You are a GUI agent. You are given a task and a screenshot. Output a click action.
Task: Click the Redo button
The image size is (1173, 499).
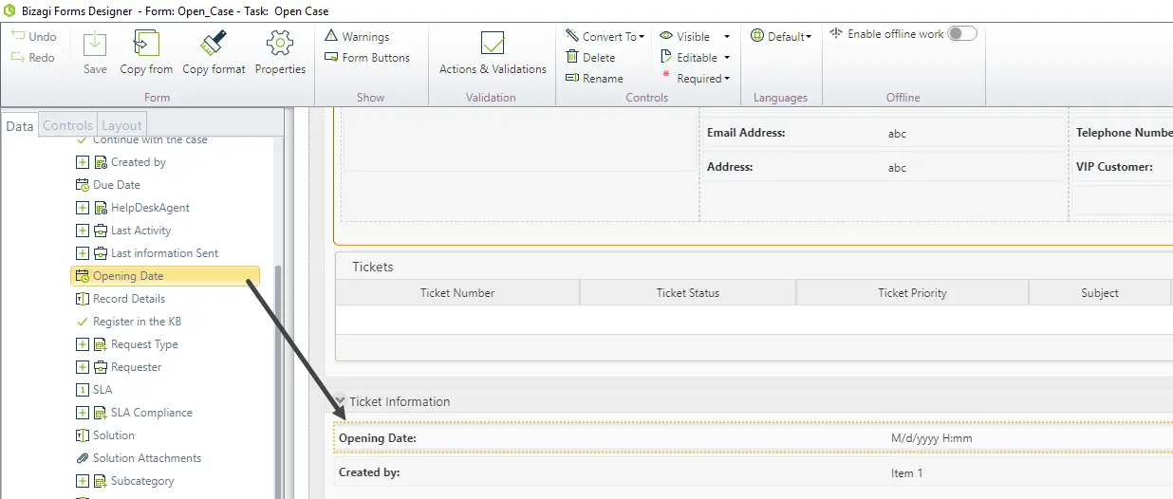pyautogui.click(x=34, y=57)
